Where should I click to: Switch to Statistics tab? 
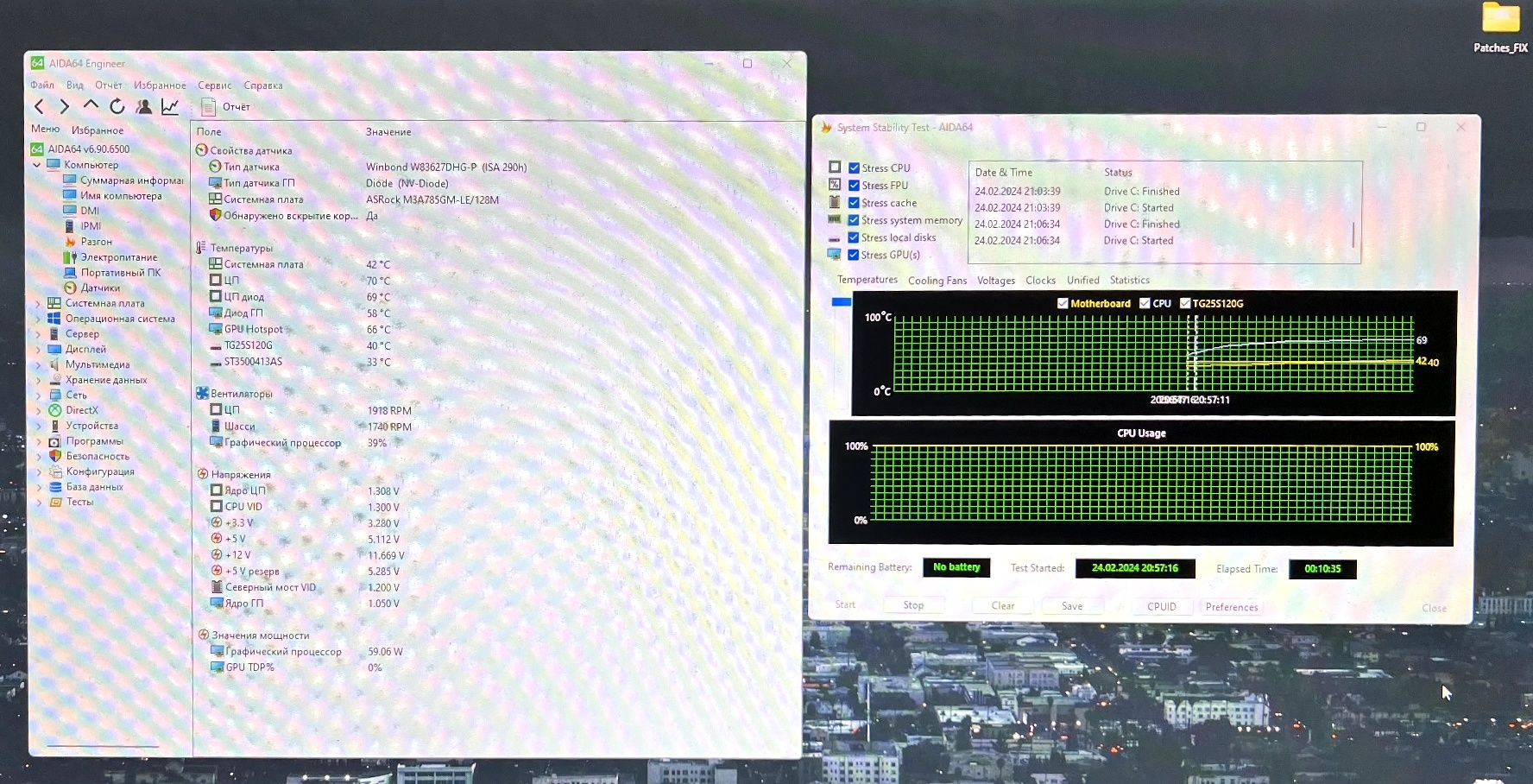pyautogui.click(x=1130, y=281)
